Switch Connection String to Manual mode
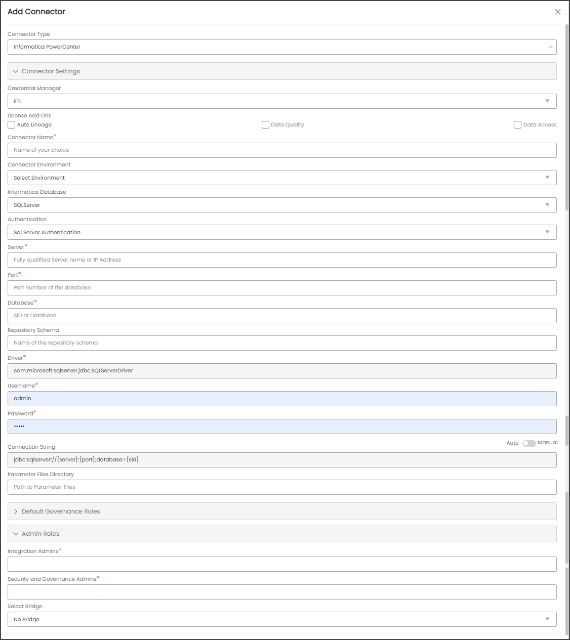Screen dimensions: 570x640 530,443
